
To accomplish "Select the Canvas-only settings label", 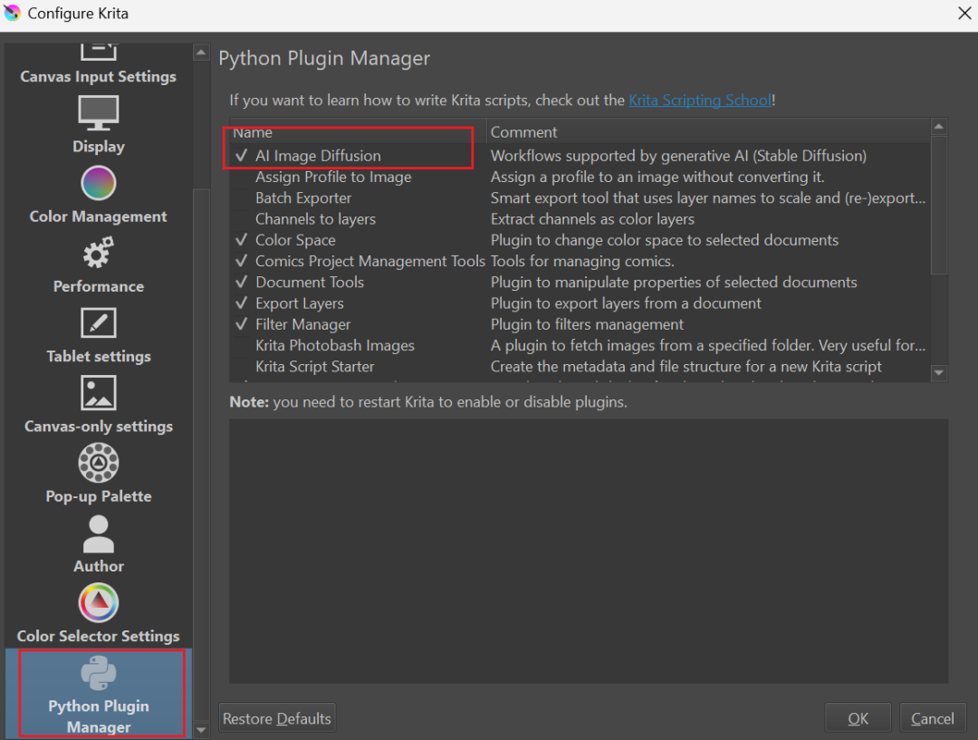I will pos(99,426).
